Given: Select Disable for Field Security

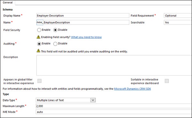Looking at the screenshot, I should pyautogui.click(x=55, y=30).
